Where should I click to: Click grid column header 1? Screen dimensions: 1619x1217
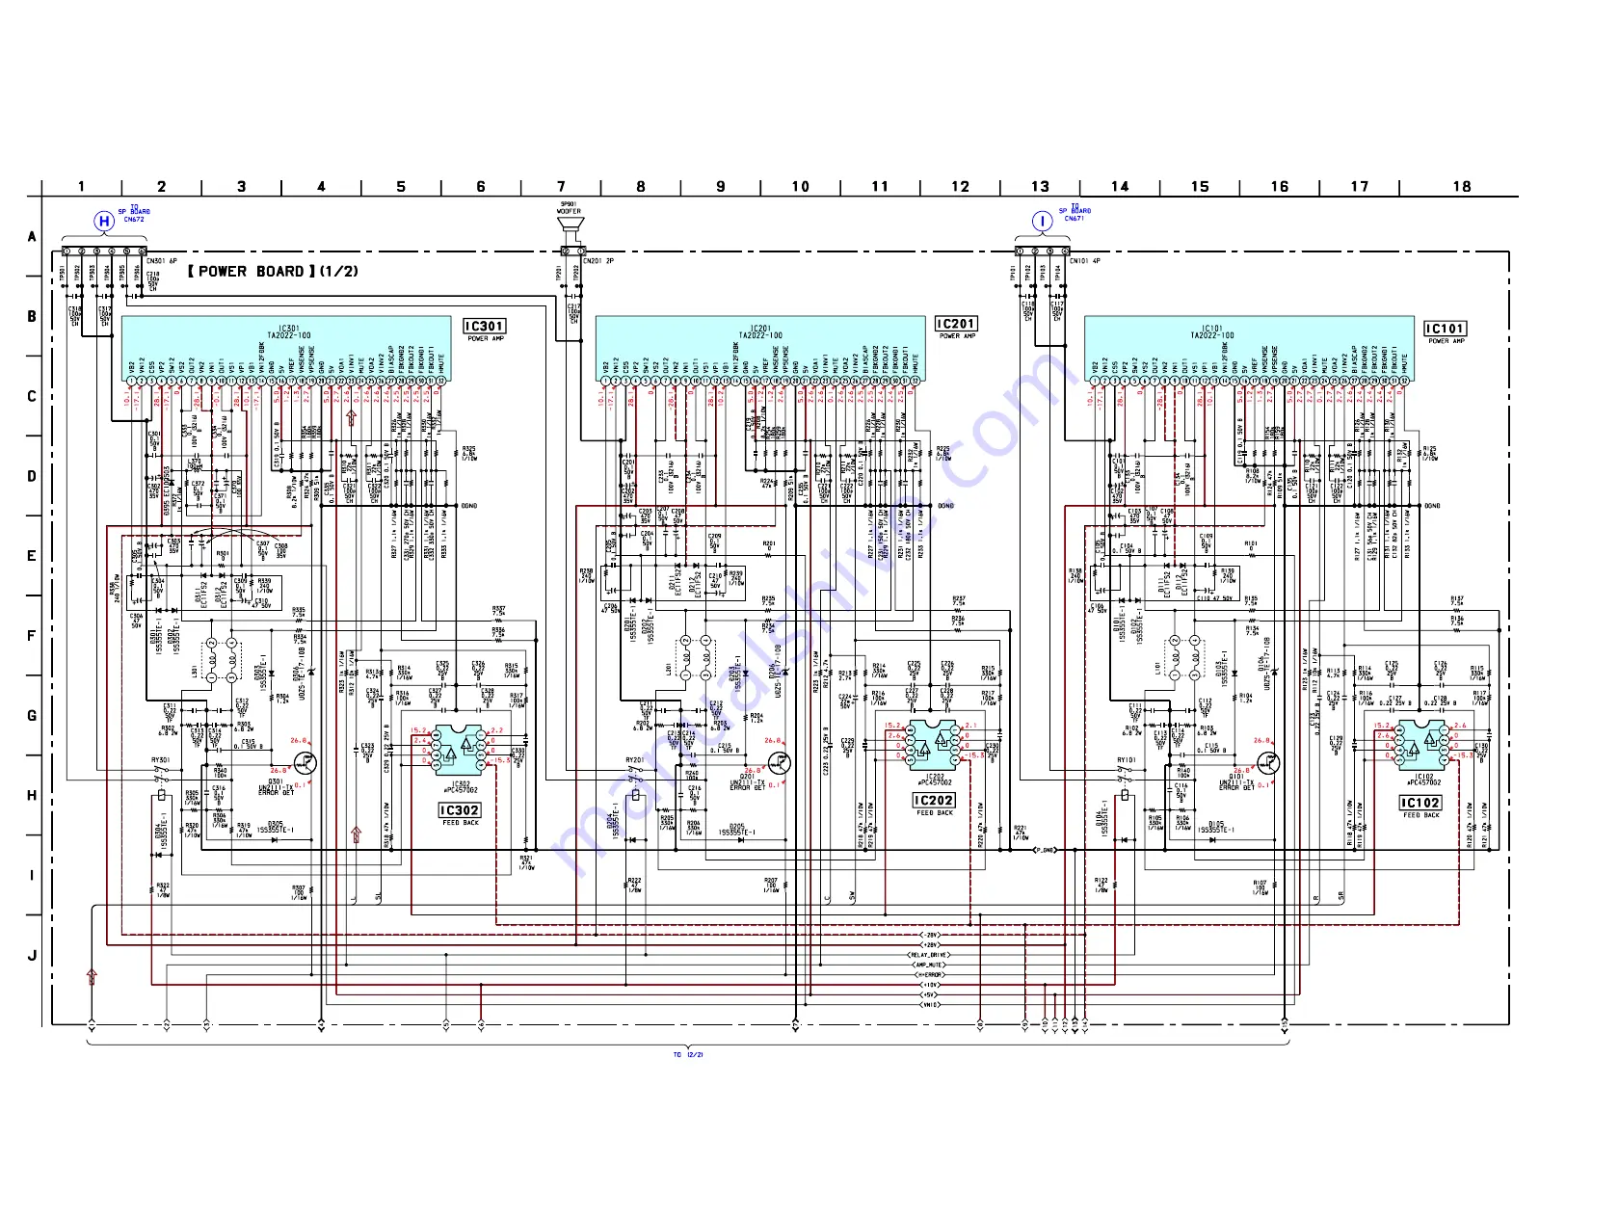[x=81, y=187]
